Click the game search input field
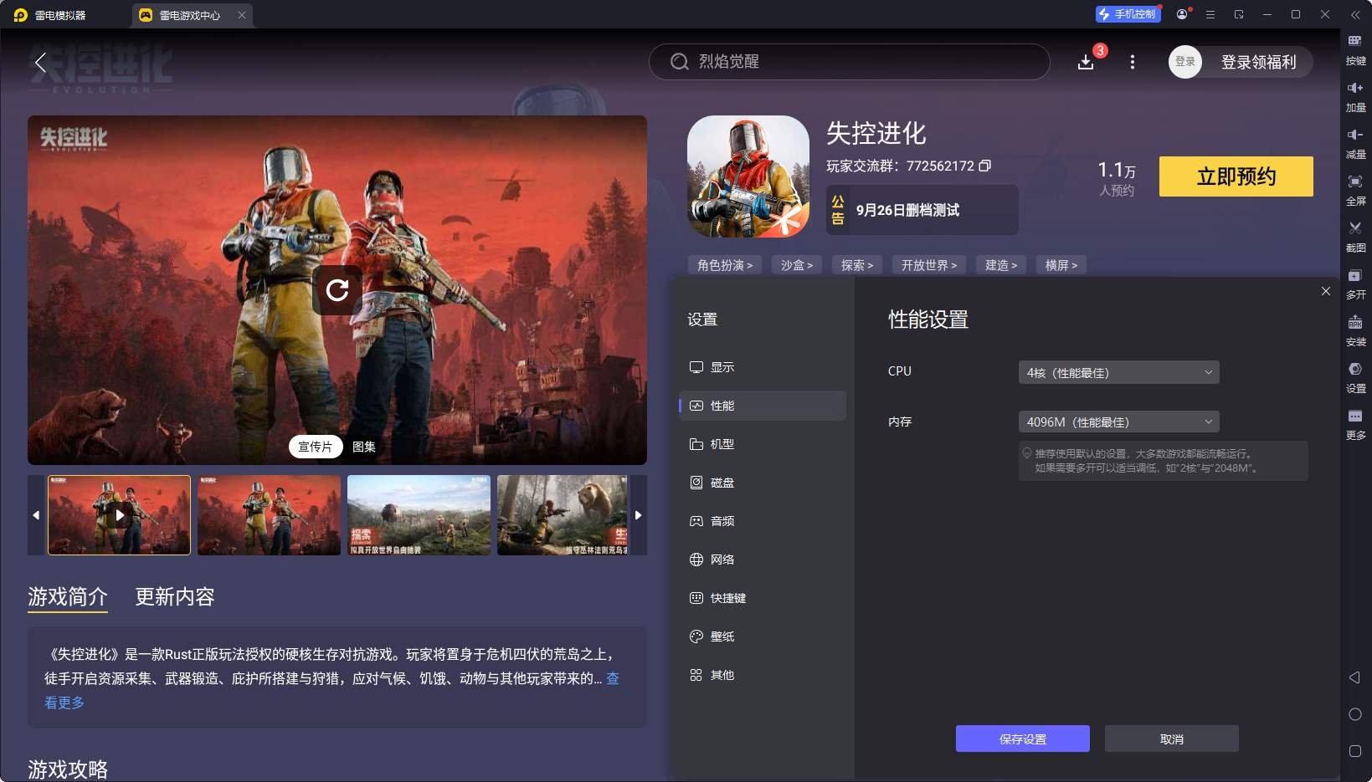1372x782 pixels. (x=849, y=62)
